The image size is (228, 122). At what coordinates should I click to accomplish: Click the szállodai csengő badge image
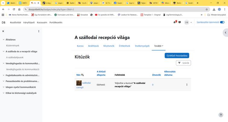pyautogui.click(x=79, y=83)
